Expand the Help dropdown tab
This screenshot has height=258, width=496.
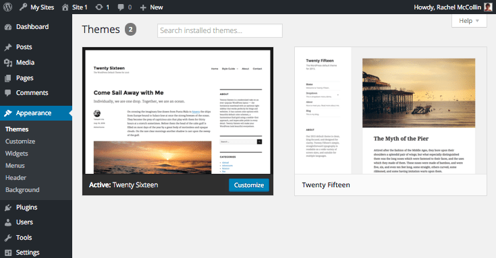point(469,21)
